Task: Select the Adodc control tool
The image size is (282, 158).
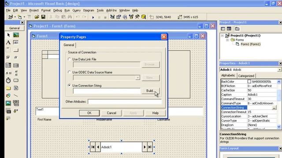Action: pyautogui.click(x=16, y=111)
